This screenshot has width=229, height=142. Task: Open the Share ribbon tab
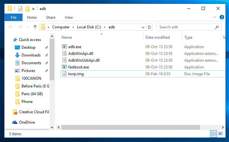51,17
